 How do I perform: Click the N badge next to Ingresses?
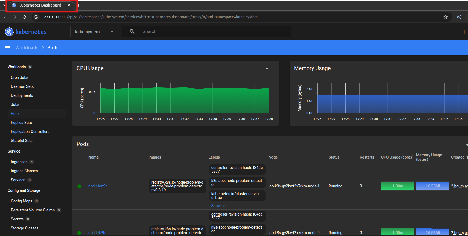pos(32,162)
